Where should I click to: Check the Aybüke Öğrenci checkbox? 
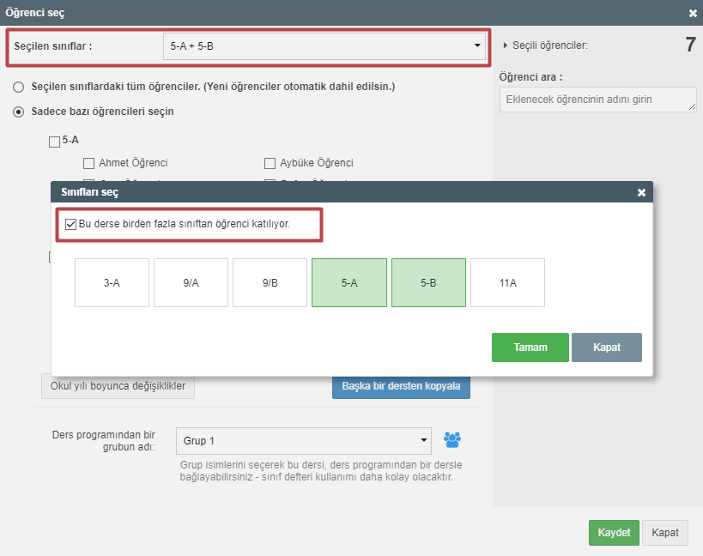click(270, 163)
